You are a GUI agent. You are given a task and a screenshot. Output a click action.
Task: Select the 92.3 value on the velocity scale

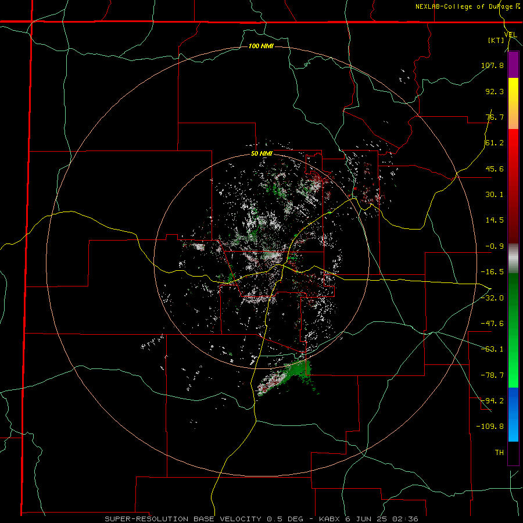tap(495, 91)
